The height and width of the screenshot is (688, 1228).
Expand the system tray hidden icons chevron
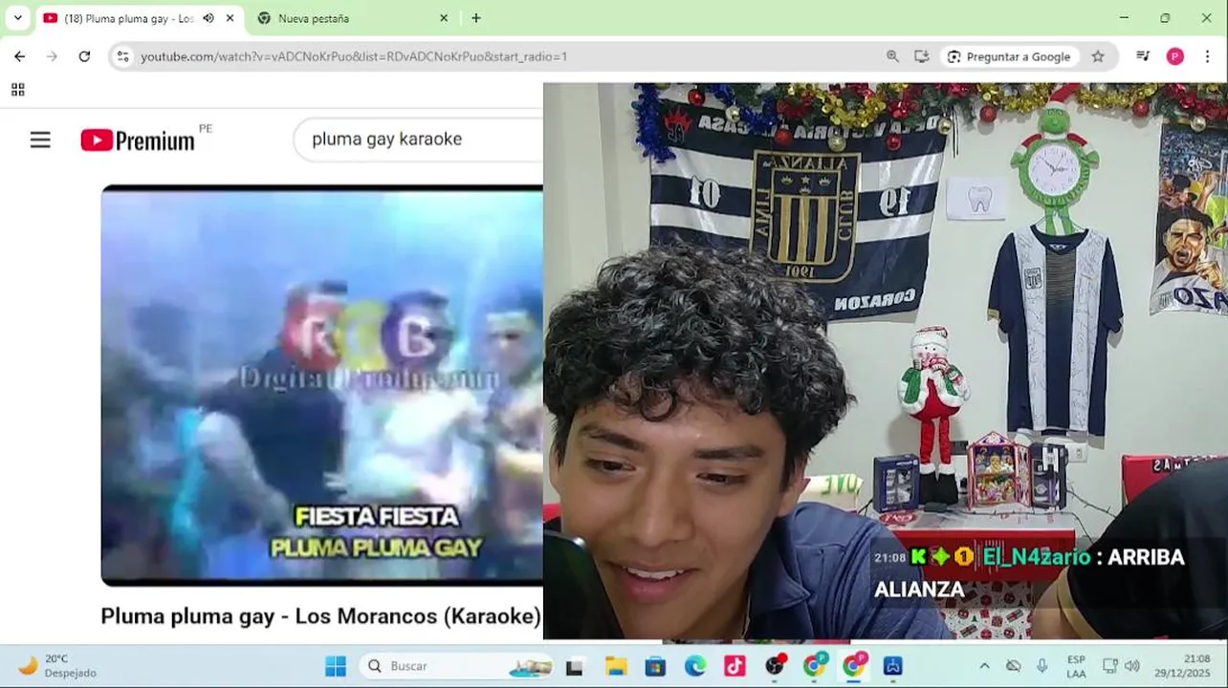(x=984, y=666)
